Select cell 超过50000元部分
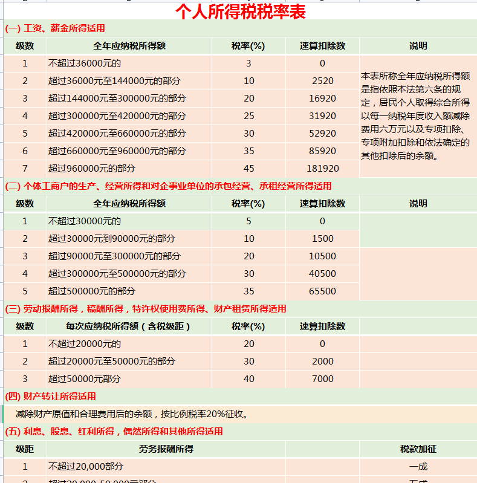The image size is (477, 483). tap(129, 379)
